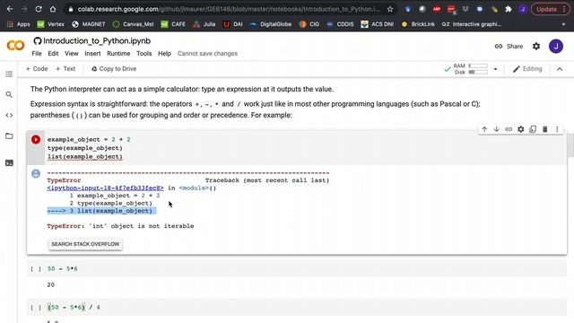574x323 pixels.
Task: Add a new Code cell
Action: (x=37, y=69)
